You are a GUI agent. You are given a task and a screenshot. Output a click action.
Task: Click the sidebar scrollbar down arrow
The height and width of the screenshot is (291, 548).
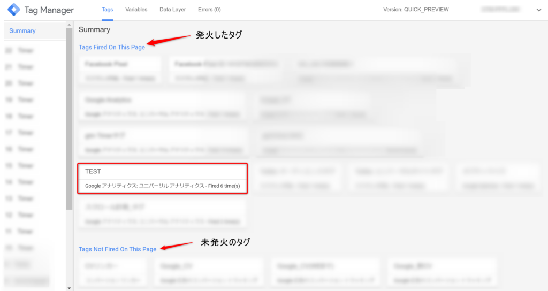tap(69, 288)
